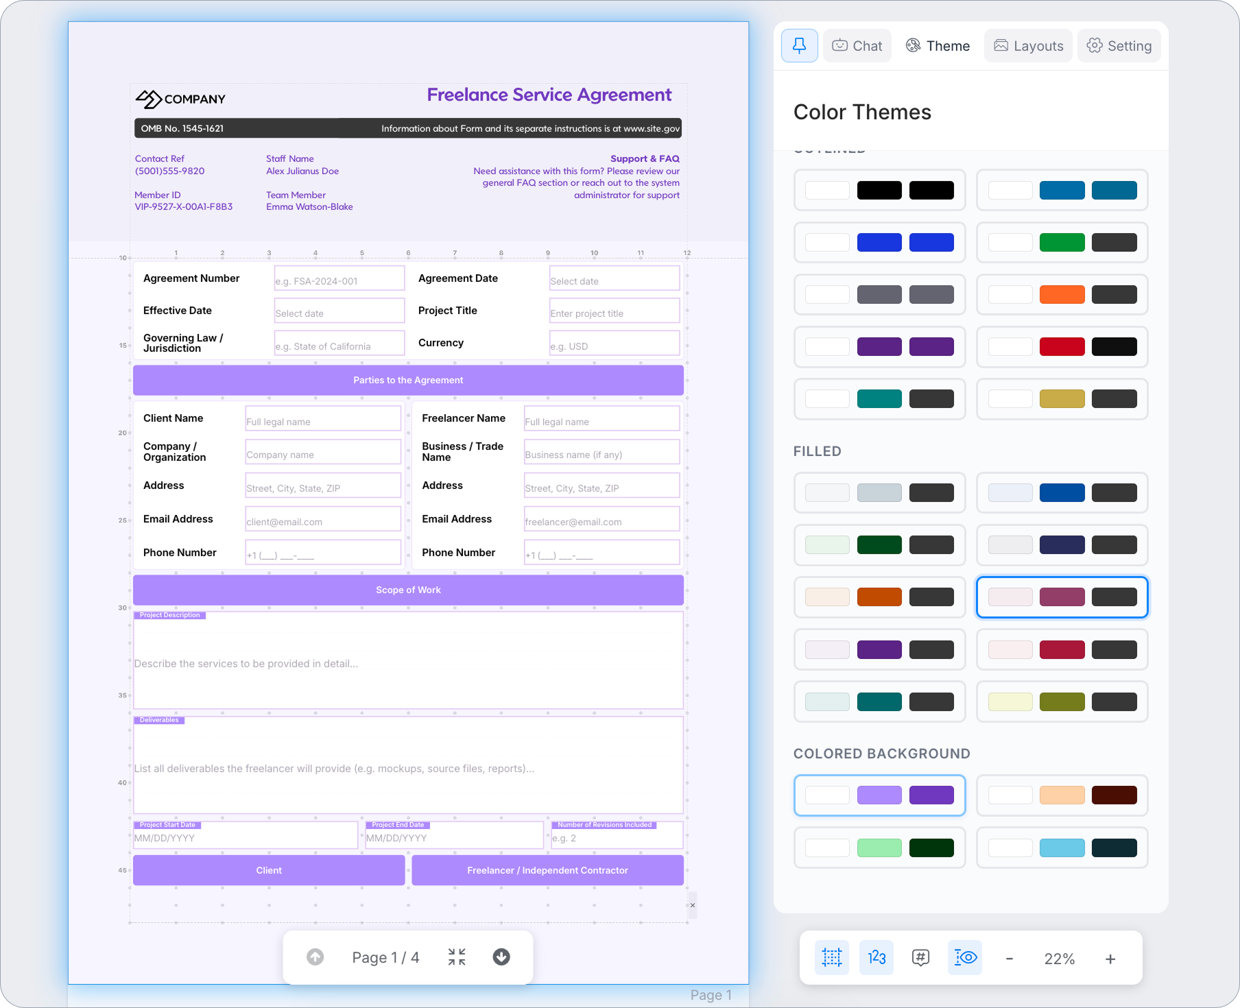Select the filled light gray theme
Screen dimensions: 1240x1008
coord(880,492)
